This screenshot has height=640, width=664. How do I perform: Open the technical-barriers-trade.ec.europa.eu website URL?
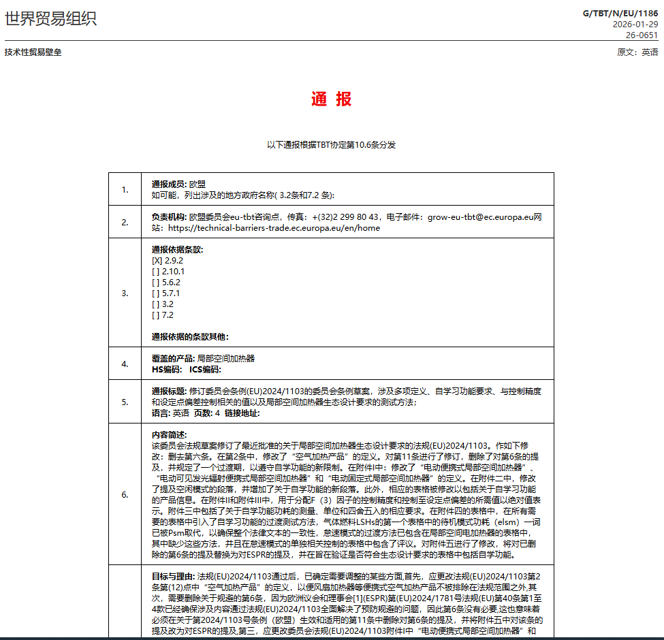(274, 228)
